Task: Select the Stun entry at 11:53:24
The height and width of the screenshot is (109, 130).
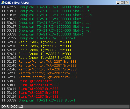Action: tap(30, 97)
